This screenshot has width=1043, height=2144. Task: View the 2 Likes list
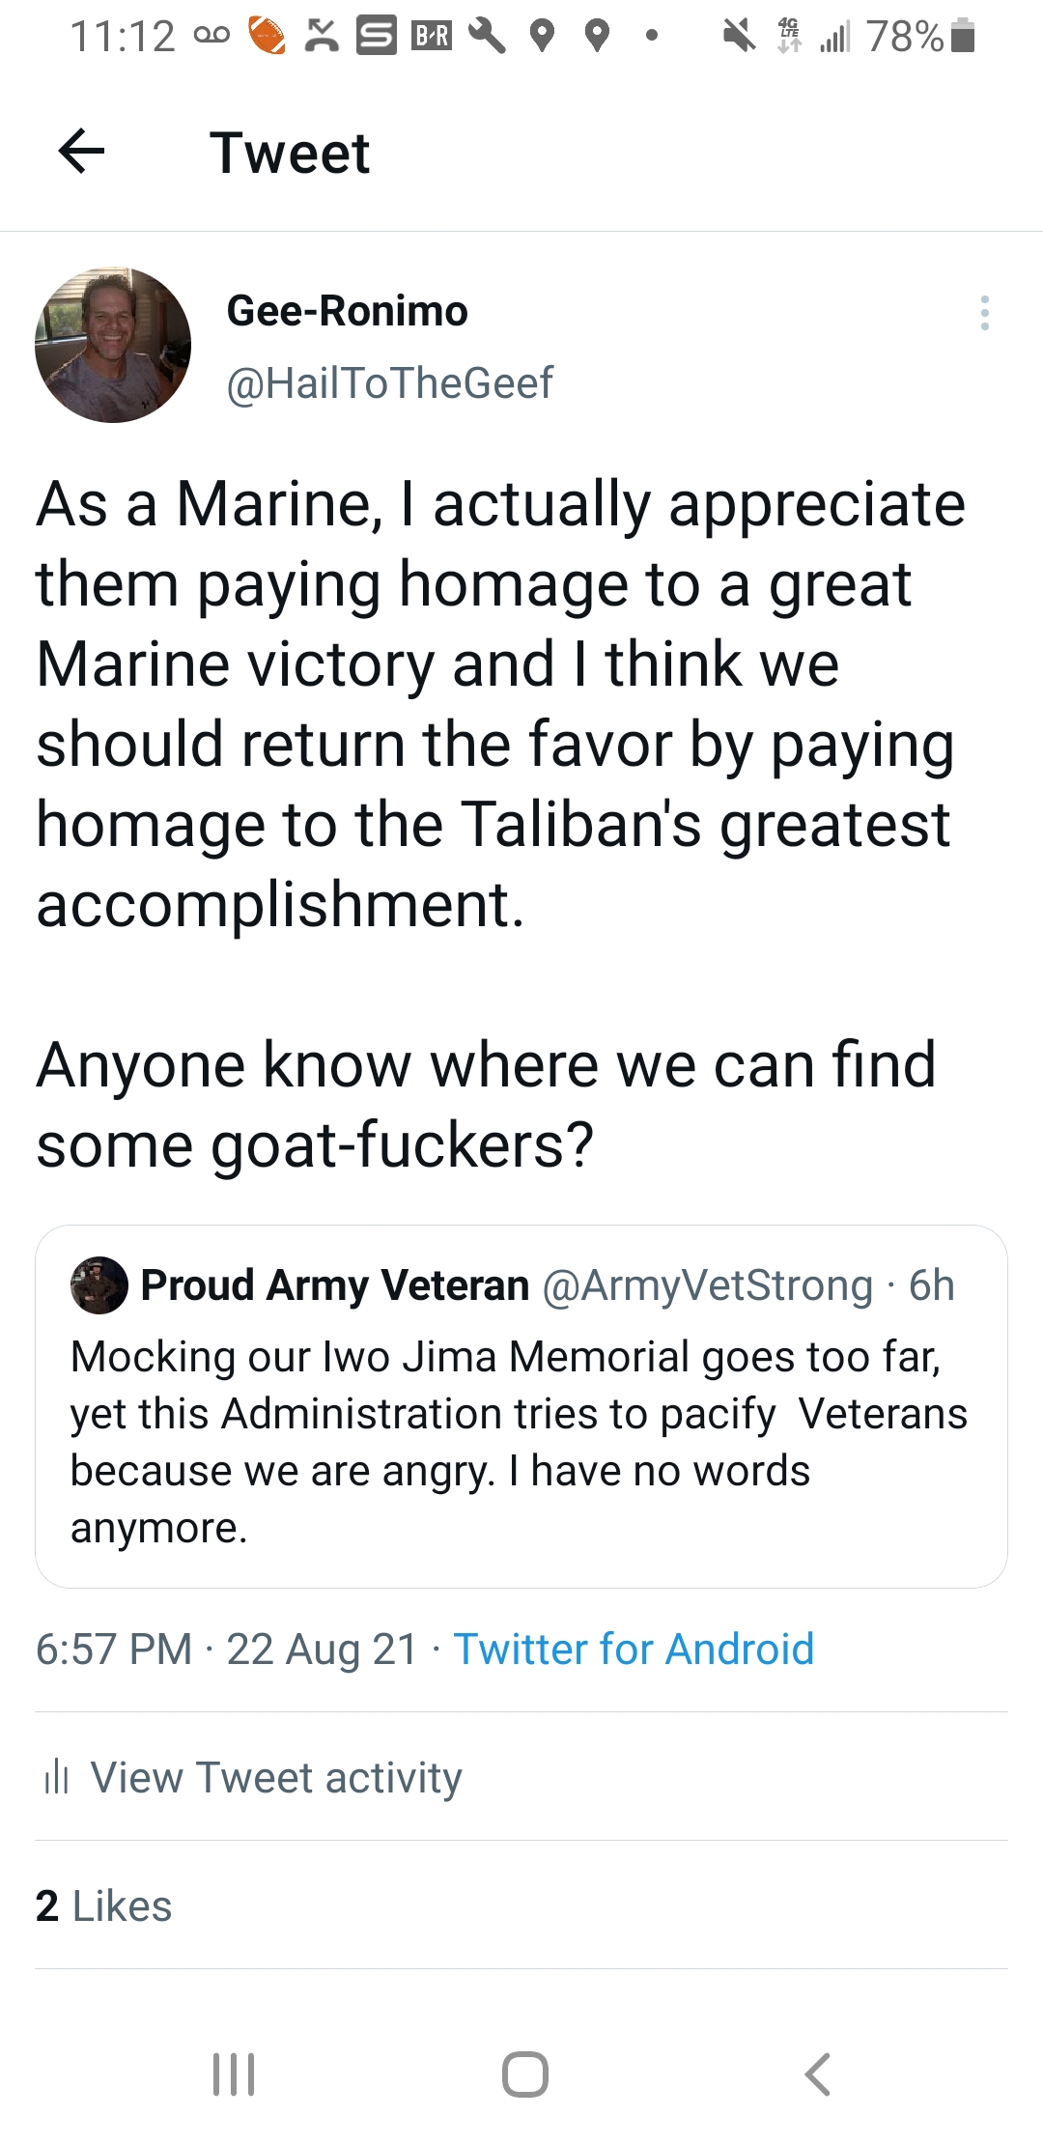tap(103, 1905)
